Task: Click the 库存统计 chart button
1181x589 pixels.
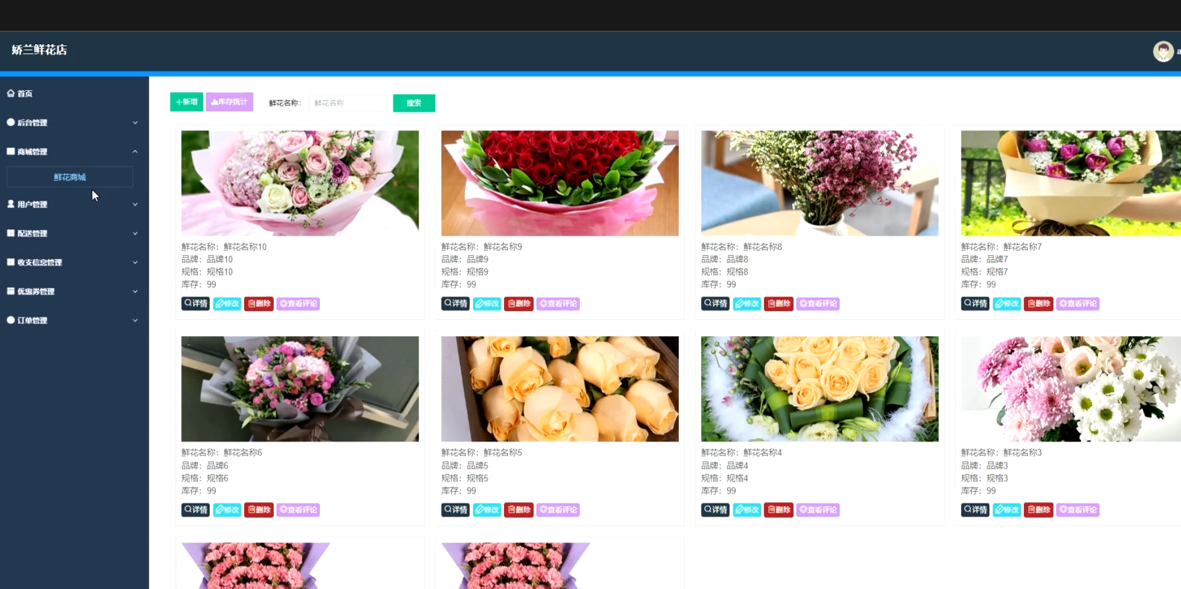Action: pyautogui.click(x=229, y=102)
